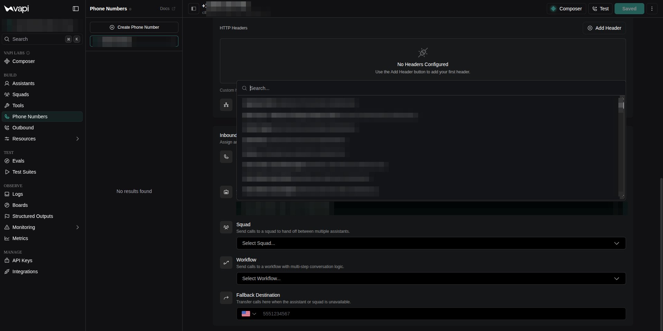Open Logs page

tap(42, 194)
